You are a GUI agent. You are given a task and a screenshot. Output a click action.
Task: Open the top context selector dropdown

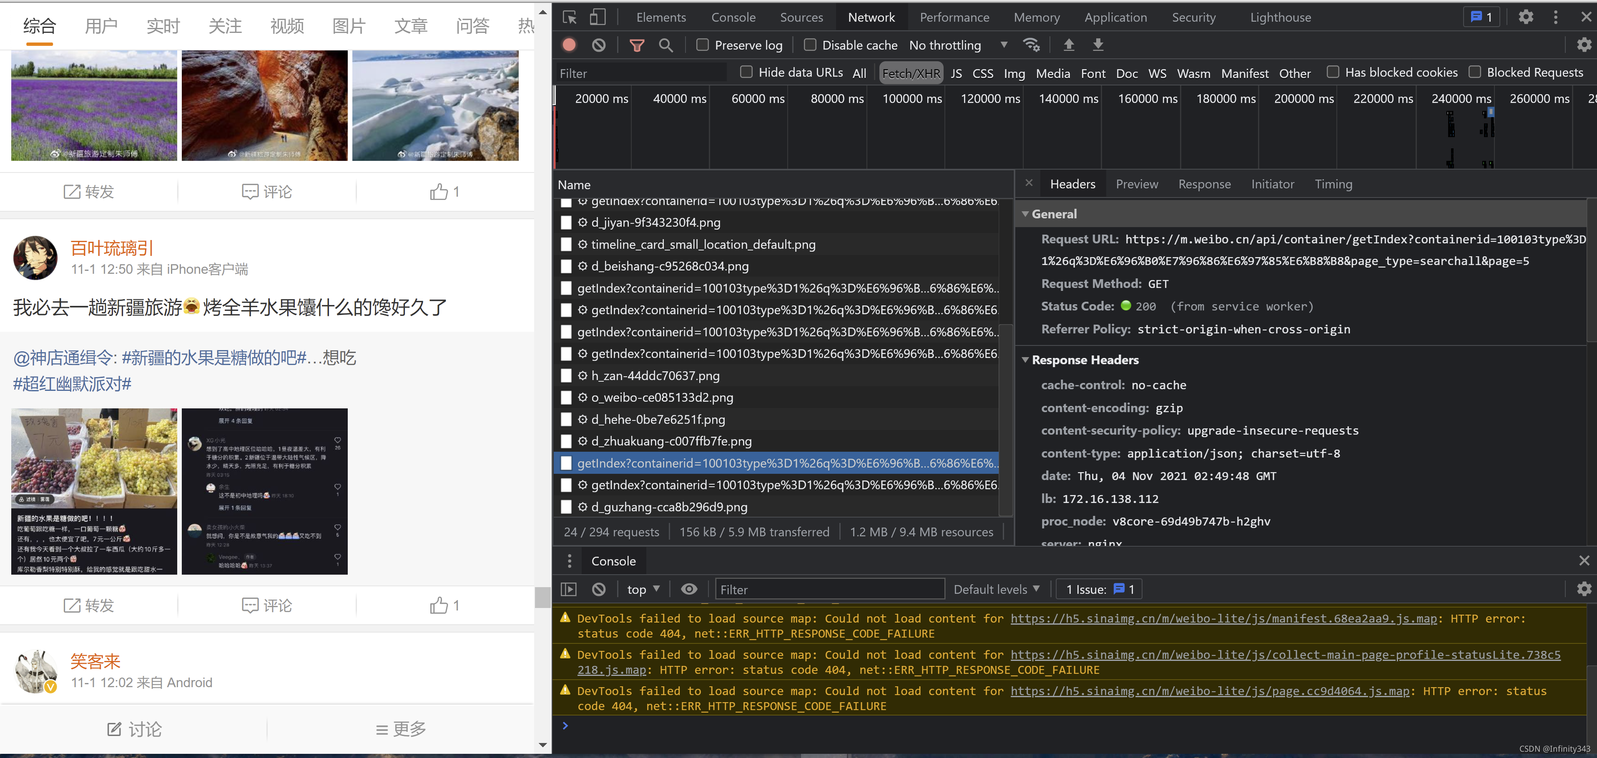[643, 589]
